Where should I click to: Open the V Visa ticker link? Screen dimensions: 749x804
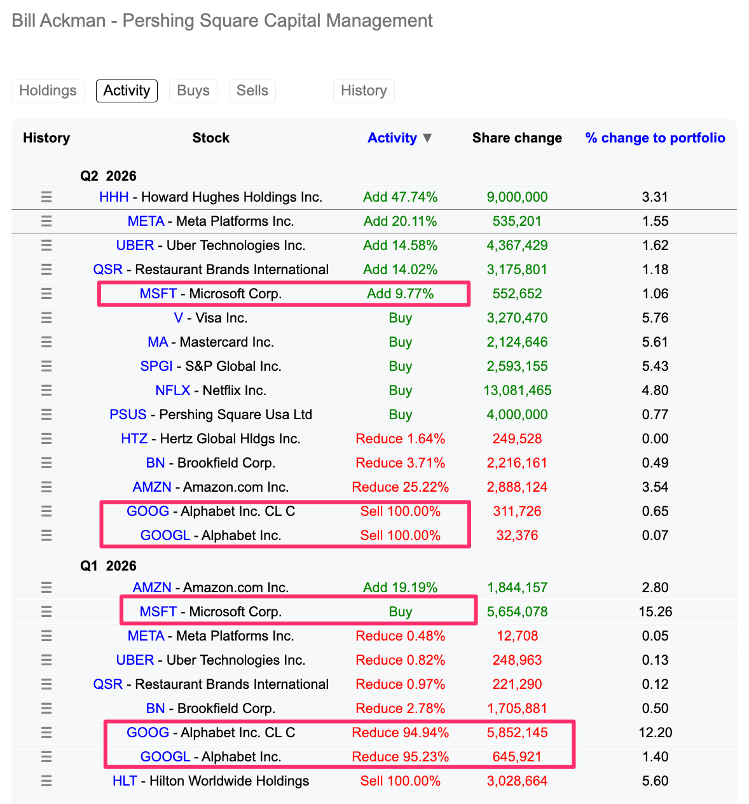(179, 318)
